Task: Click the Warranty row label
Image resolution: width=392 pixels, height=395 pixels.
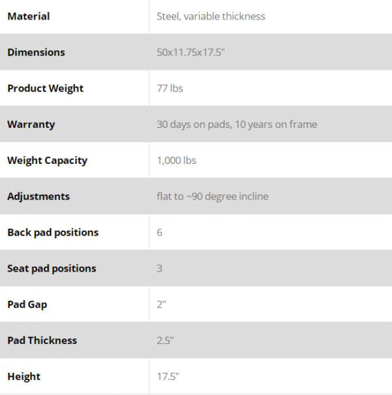Action: point(31,124)
